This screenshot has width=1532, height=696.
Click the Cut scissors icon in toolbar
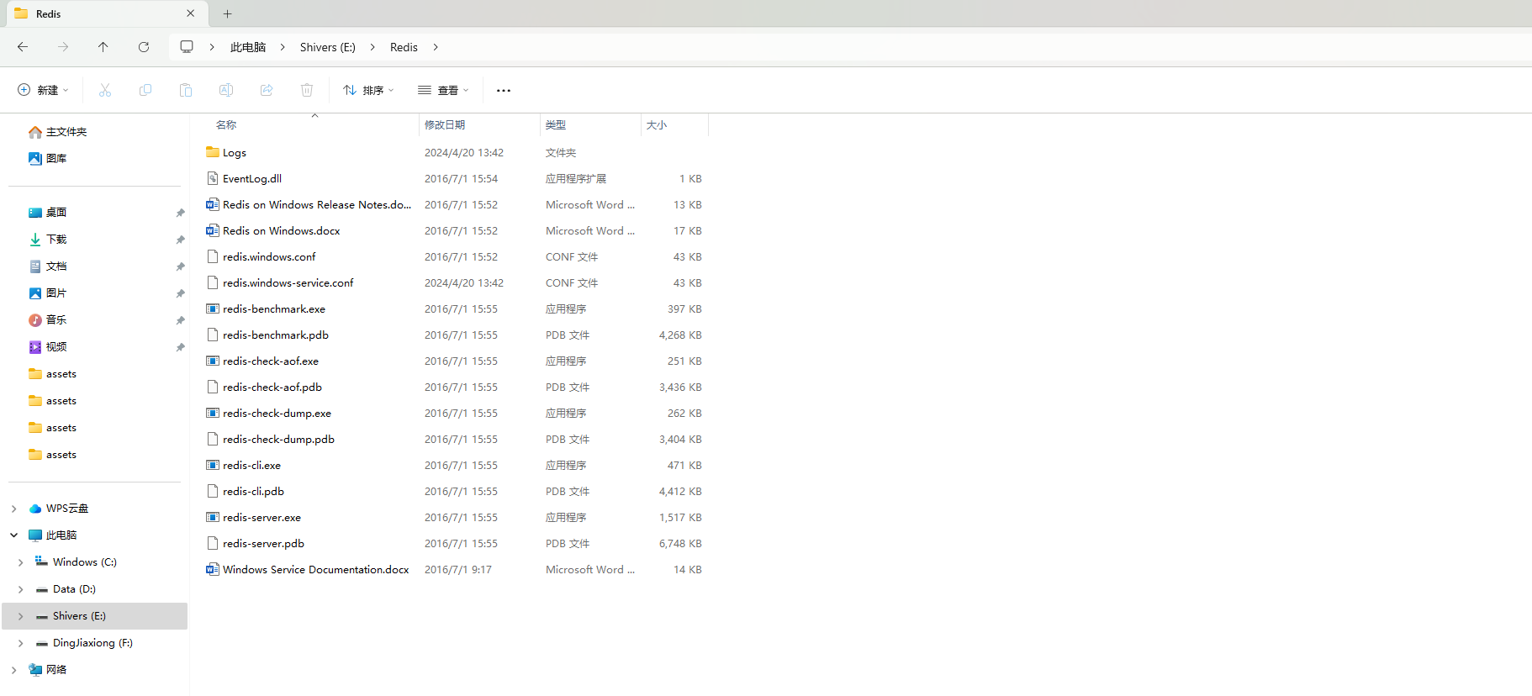(x=105, y=90)
